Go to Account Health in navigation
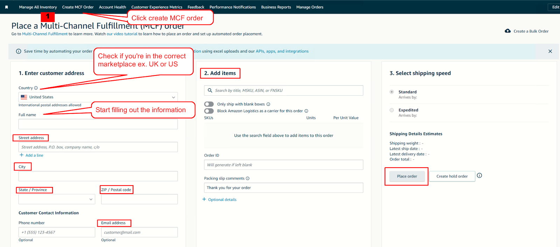560x247 pixels. point(112,7)
